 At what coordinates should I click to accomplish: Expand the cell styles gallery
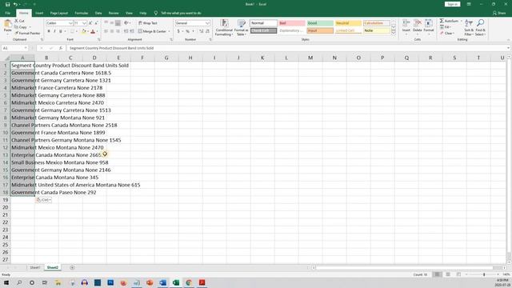point(394,32)
